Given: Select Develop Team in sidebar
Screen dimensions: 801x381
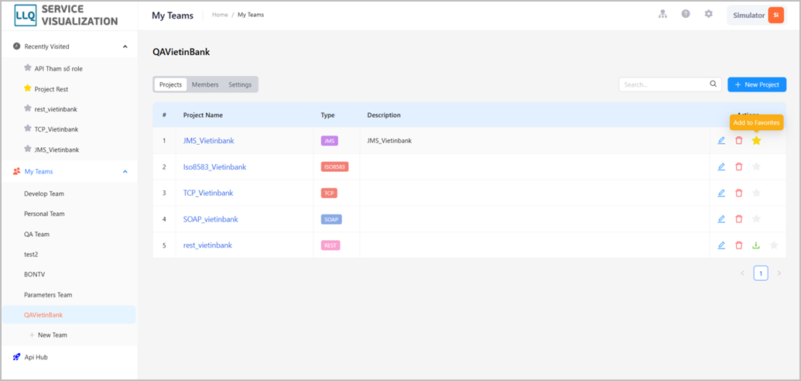Looking at the screenshot, I should pyautogui.click(x=44, y=194).
